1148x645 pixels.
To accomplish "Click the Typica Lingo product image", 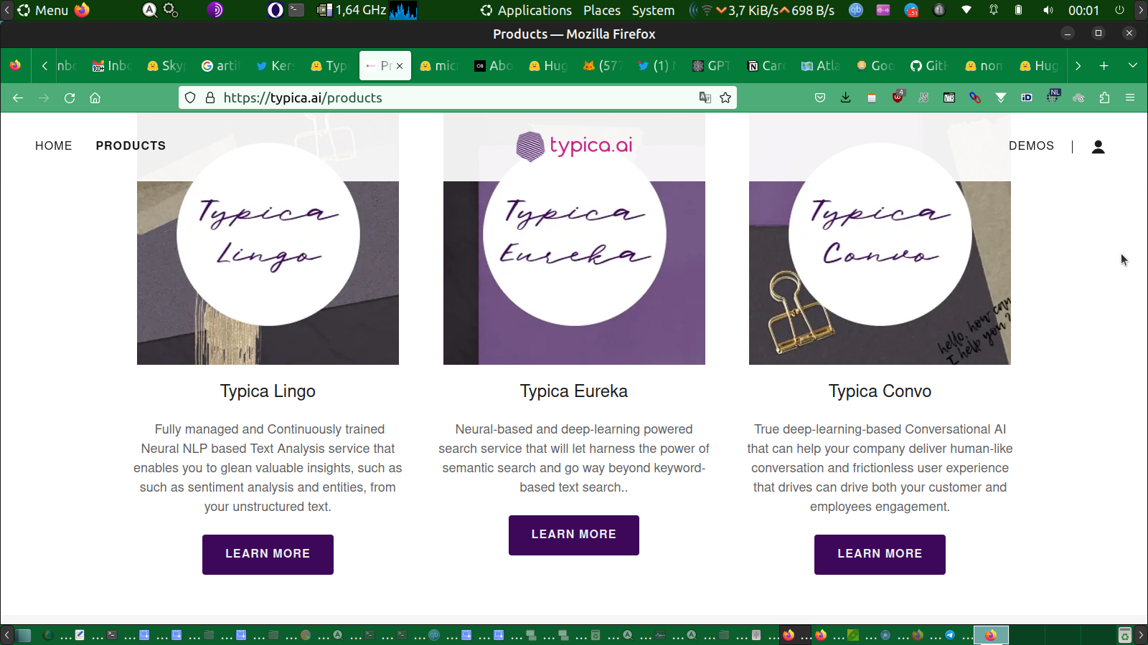I will click(x=268, y=239).
